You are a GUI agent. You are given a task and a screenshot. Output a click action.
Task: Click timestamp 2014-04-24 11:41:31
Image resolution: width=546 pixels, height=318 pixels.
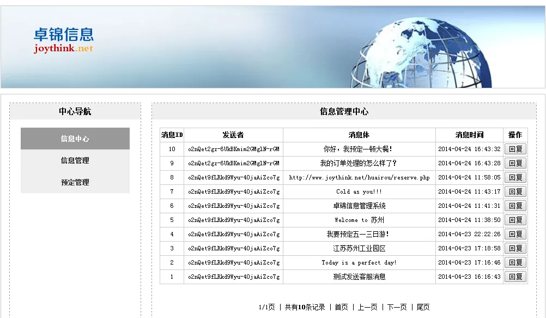tap(469, 206)
